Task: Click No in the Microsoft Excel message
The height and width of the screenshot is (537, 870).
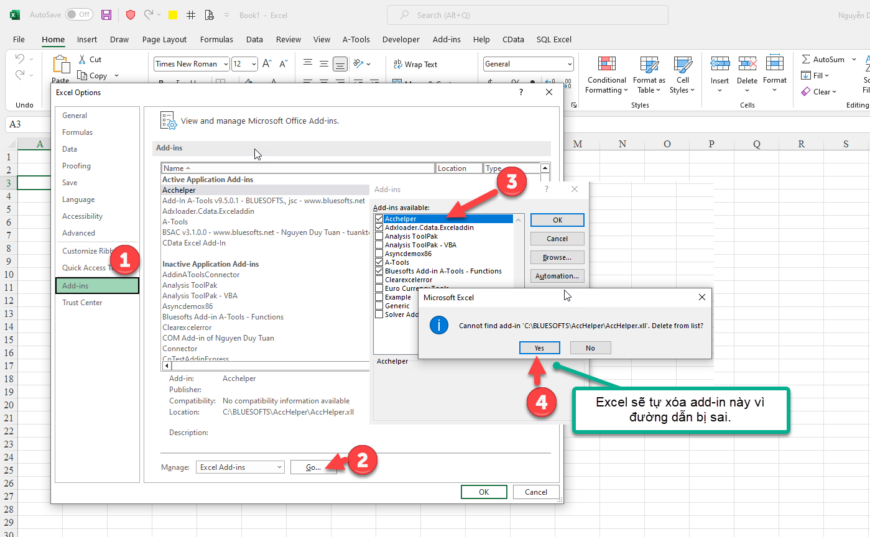Action: (x=591, y=348)
